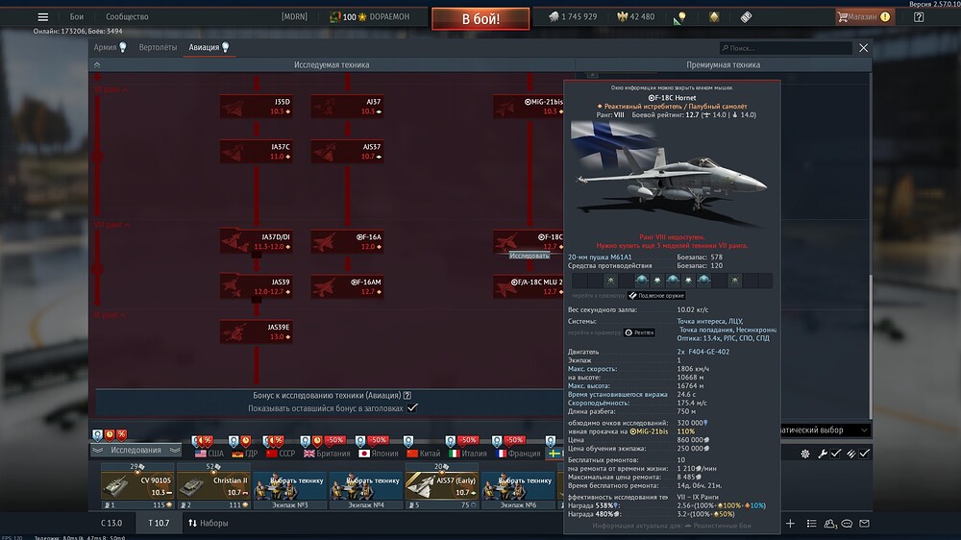Screen dimensions: 961x540
Task: Click the В бой! battle button
Action: coord(480,19)
